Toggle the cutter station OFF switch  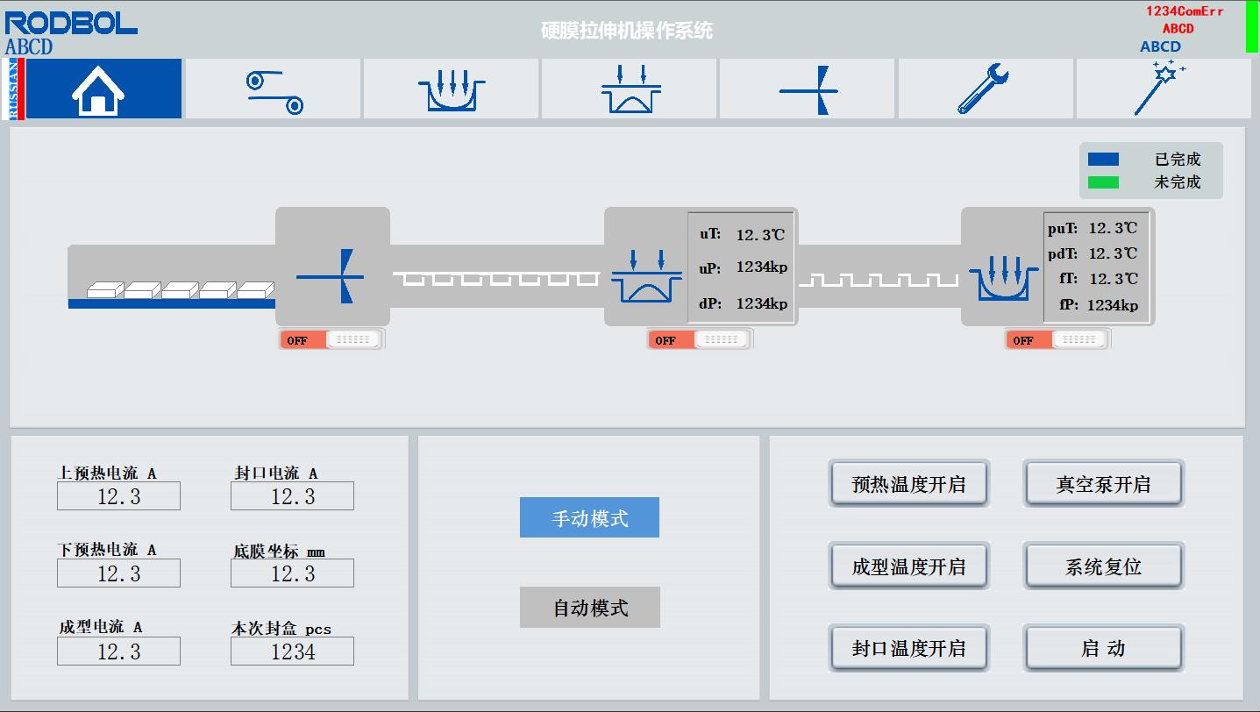332,340
